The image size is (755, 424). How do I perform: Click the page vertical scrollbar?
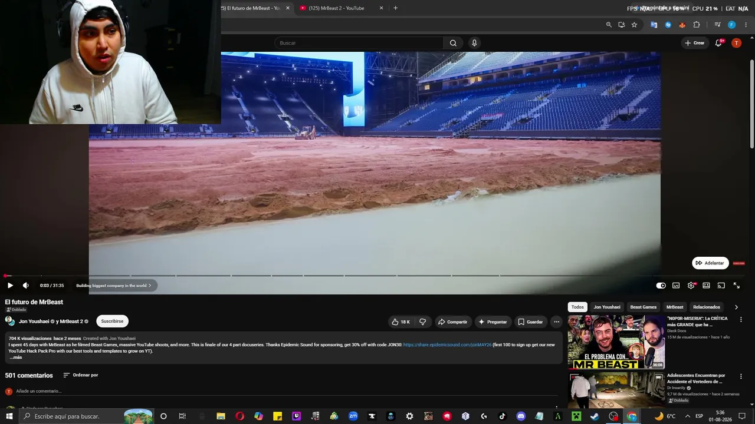click(x=751, y=104)
